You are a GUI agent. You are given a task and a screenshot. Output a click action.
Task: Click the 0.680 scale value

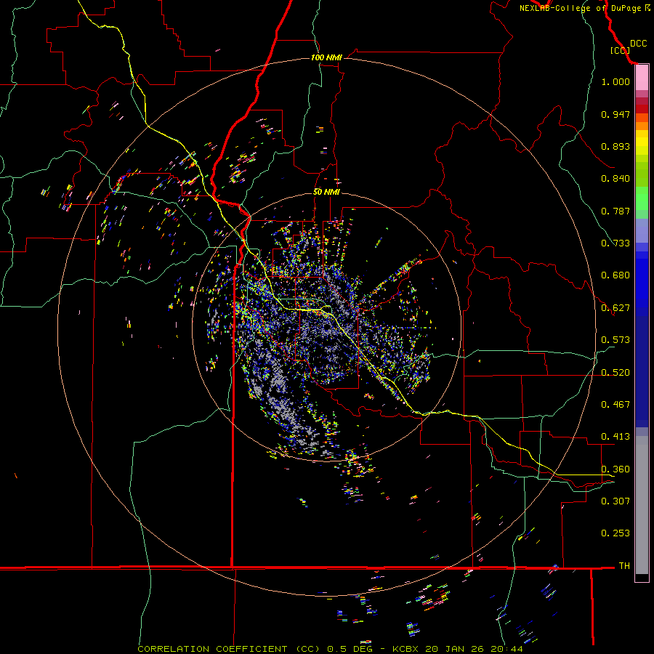tap(615, 275)
